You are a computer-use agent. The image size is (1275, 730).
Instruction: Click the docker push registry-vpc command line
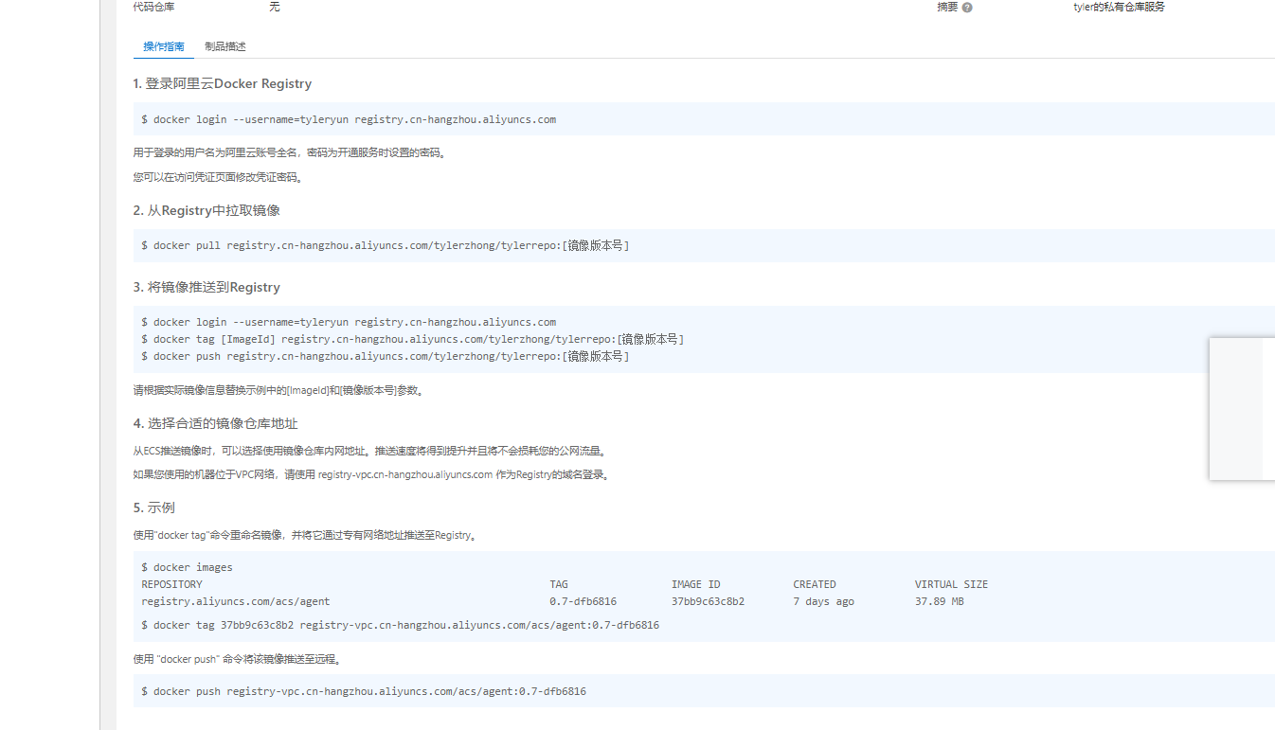coord(364,691)
